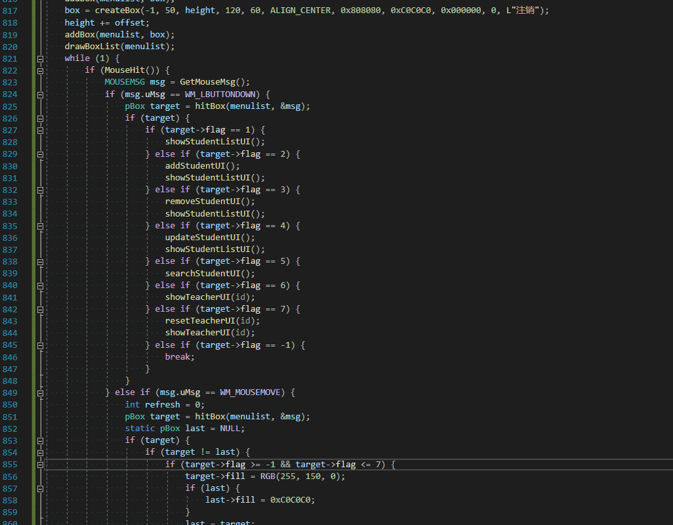Click line number 817 in the gutter
The height and width of the screenshot is (525, 673).
point(10,10)
